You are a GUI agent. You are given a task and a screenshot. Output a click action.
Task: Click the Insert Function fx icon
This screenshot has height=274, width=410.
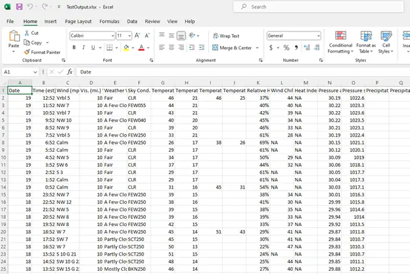pyautogui.click(x=70, y=72)
